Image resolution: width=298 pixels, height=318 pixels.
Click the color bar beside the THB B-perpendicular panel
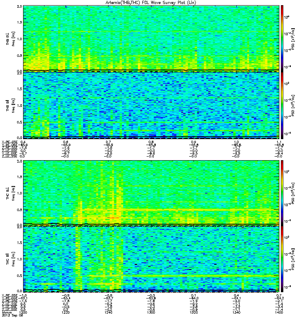pyautogui.click(x=282, y=39)
